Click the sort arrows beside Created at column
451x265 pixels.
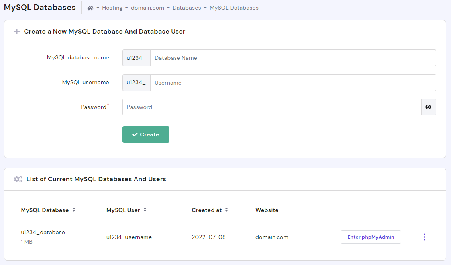click(227, 210)
